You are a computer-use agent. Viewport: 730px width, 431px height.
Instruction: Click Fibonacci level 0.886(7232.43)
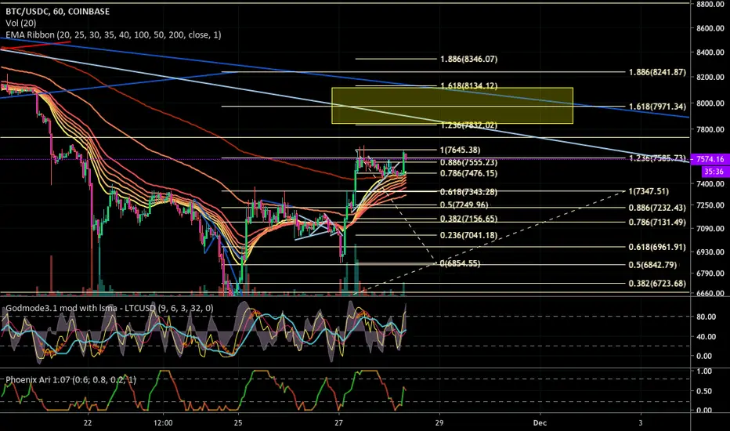pos(657,208)
